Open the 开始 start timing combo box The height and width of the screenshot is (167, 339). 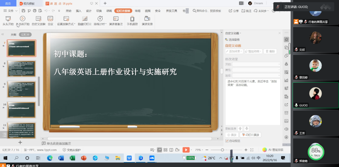pos(256,64)
